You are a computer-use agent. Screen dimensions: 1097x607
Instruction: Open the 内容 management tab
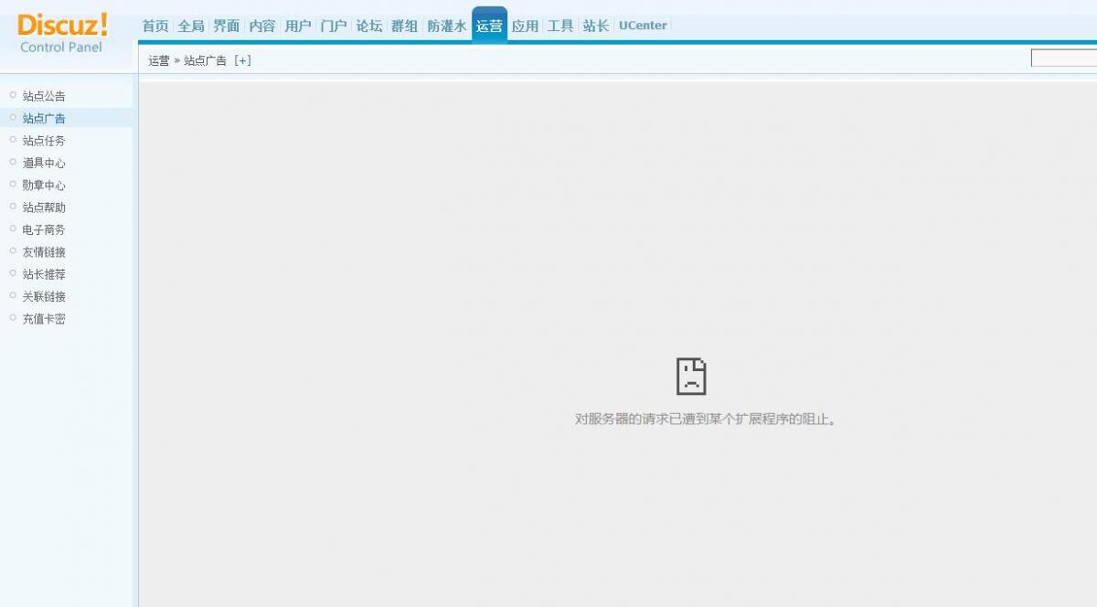(261, 26)
